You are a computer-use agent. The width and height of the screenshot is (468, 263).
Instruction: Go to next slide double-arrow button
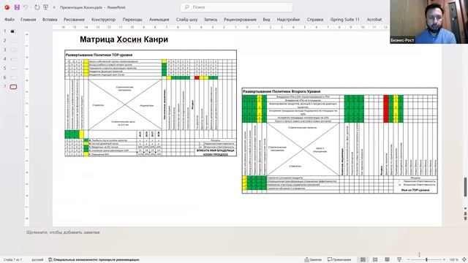click(465, 219)
